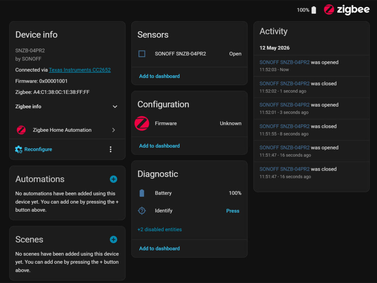This screenshot has width=377, height=283.
Task: Open the Texas Instruments CC2652 link
Action: coord(80,70)
